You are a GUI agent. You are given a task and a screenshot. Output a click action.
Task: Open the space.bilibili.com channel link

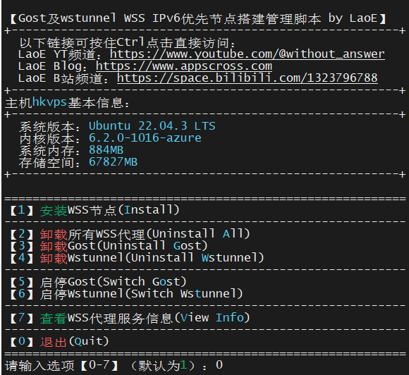coord(248,78)
